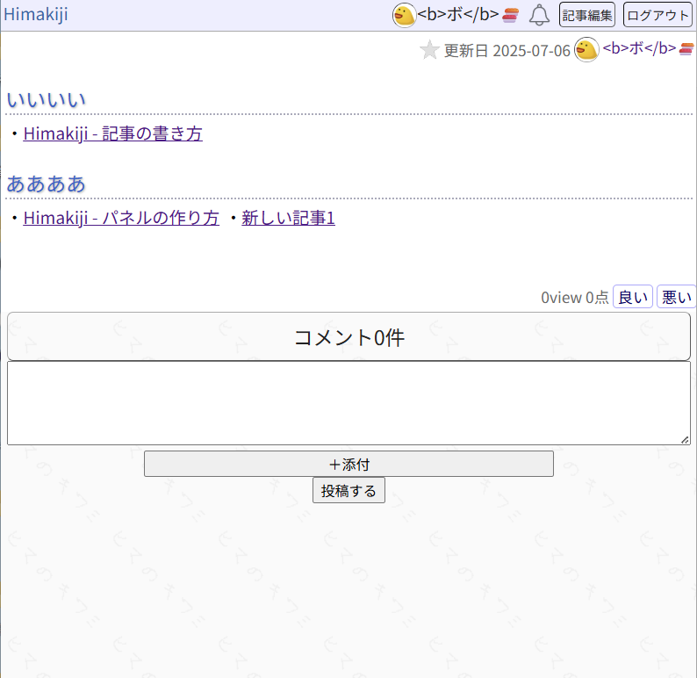The image size is (697, 678).
Task: Open the 新しい記事1 link
Action: [x=288, y=218]
